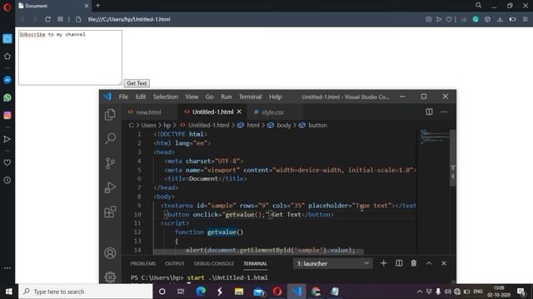Select the button breadcrumb segment
Screen dimensions: 533x299
(317, 125)
